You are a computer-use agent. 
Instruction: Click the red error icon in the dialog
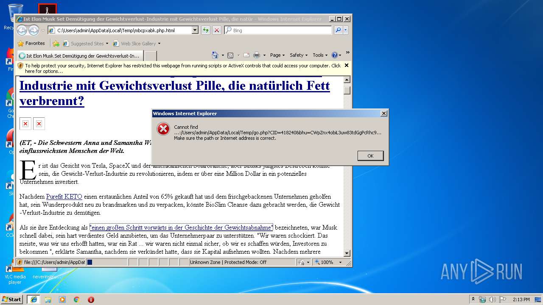[163, 129]
